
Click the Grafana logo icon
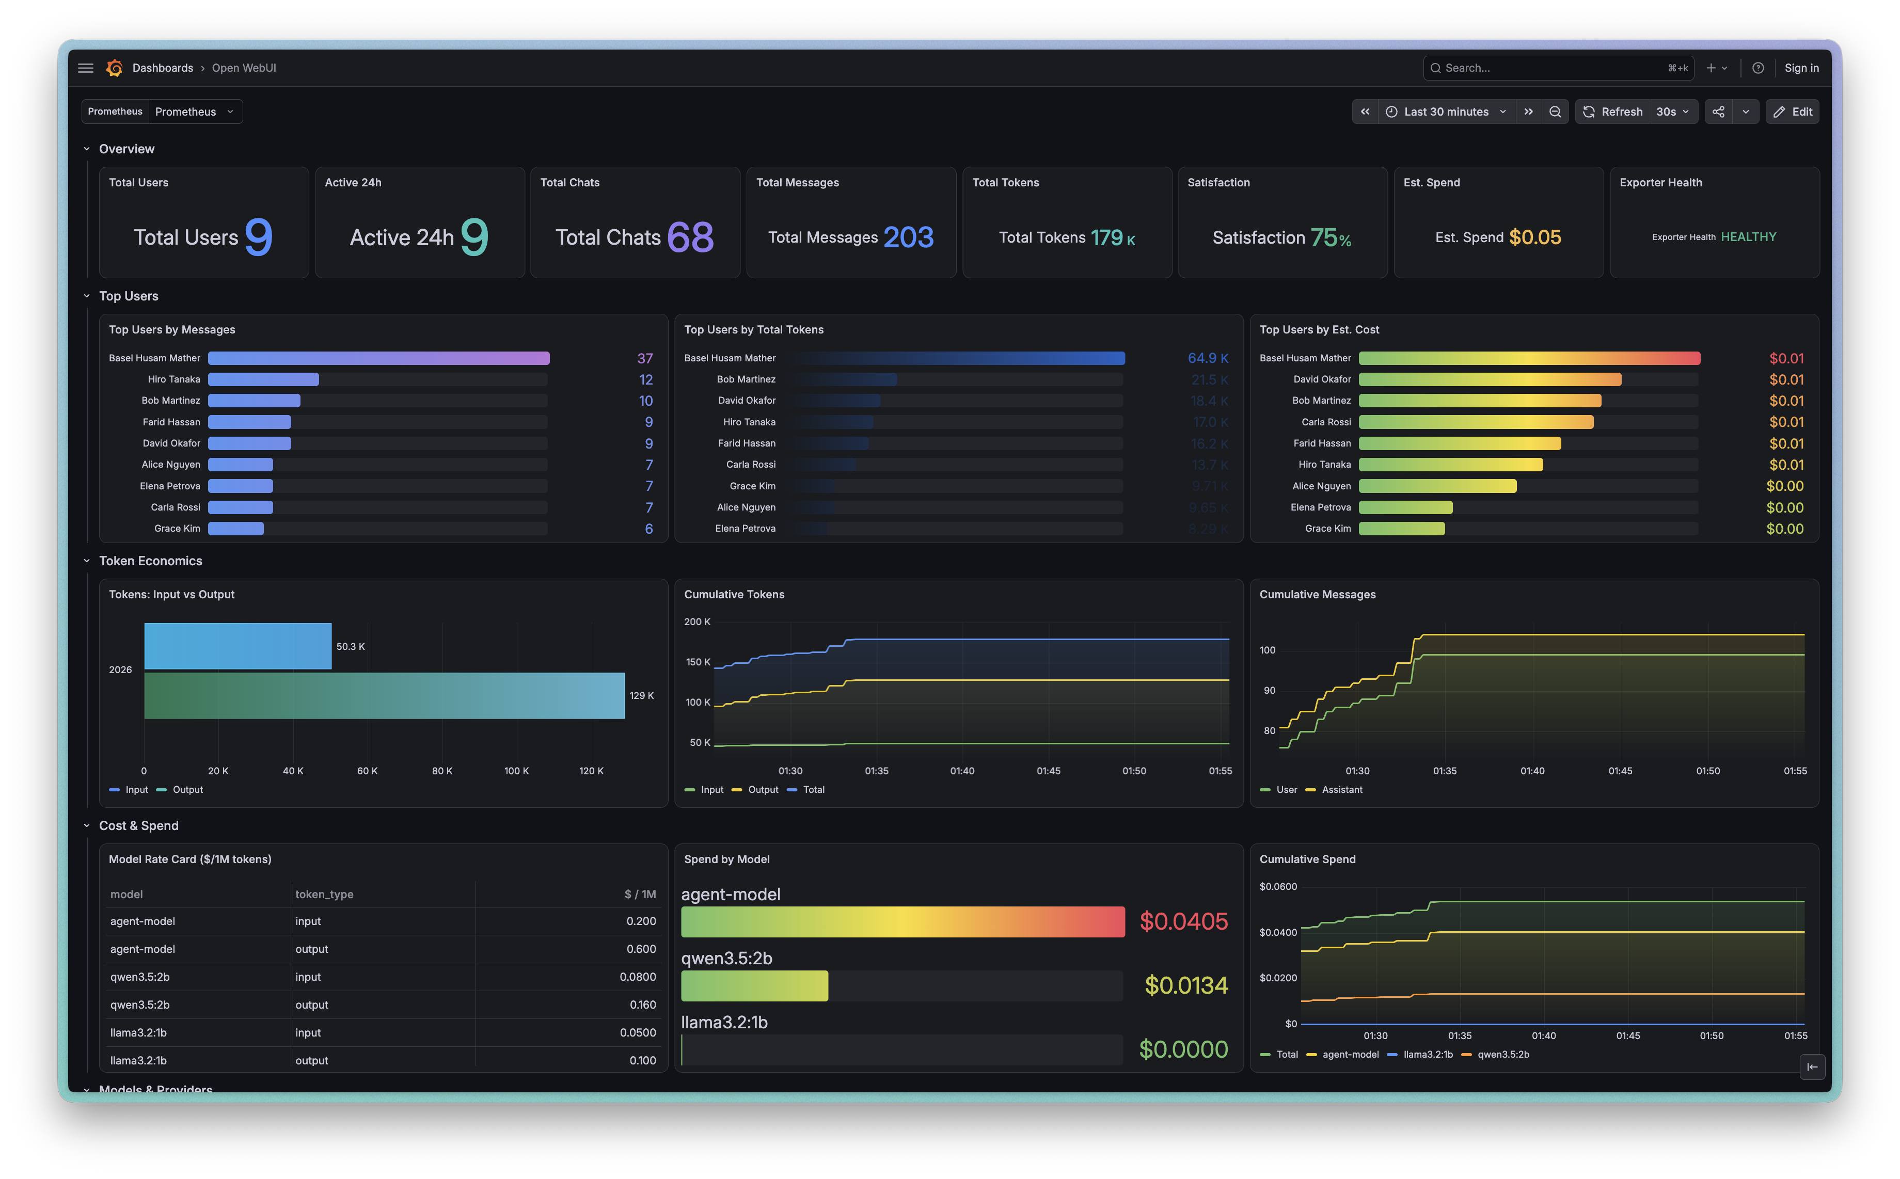coord(115,68)
